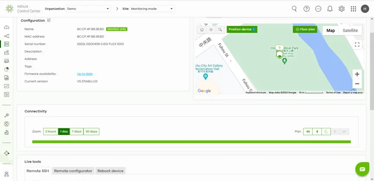The height and width of the screenshot is (181, 374).
Task: Click the breadcrumb chevron between Organization and Site
Action: (117, 9)
